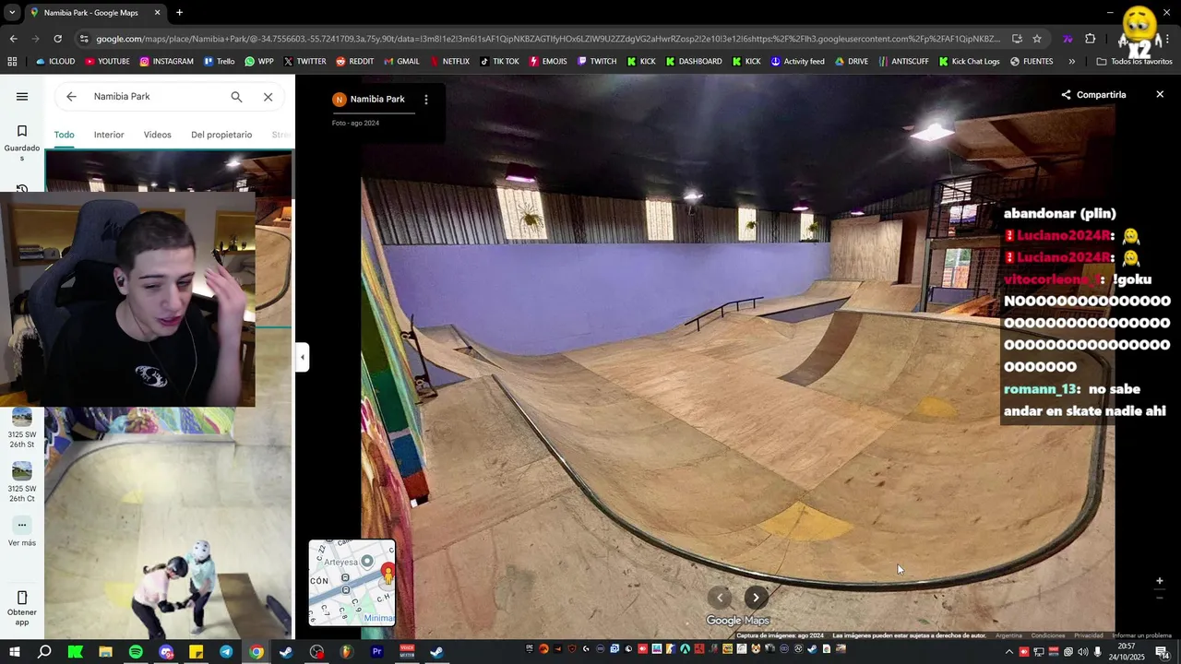Reload the page
Image resolution: width=1181 pixels, height=664 pixels.
tap(57, 39)
